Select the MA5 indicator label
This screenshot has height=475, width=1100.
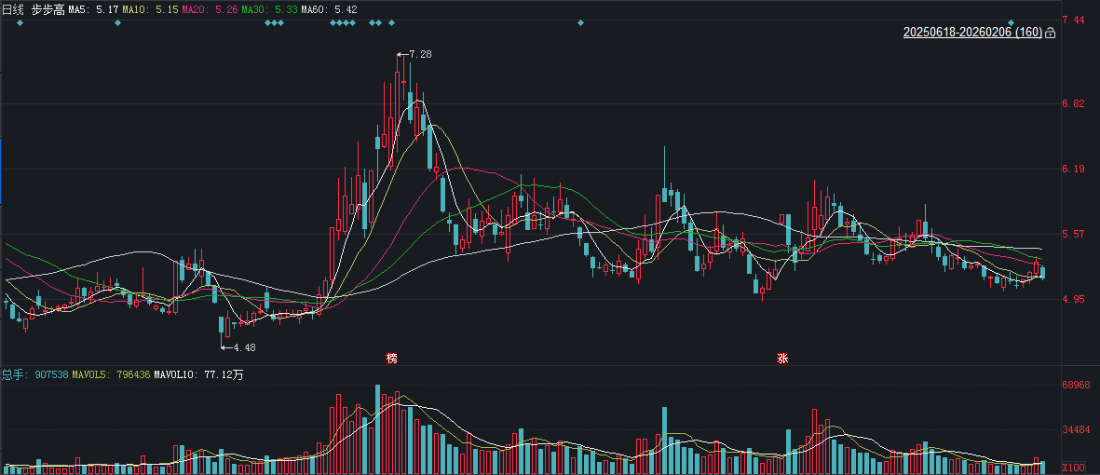coord(93,8)
